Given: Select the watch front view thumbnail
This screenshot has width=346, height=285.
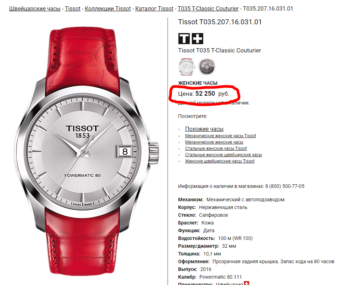Looking at the screenshot, I should pos(187,66).
